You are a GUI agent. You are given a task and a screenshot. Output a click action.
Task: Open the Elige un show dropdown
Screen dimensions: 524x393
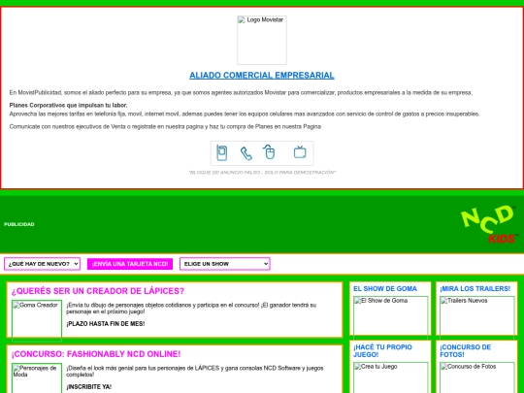225,264
